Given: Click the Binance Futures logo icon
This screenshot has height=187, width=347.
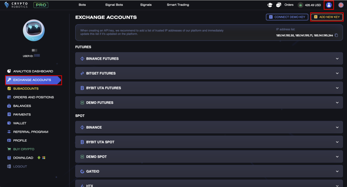Looking at the screenshot, I should 82,59.
